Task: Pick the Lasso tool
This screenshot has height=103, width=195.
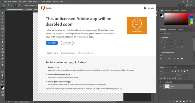Action: (3, 19)
